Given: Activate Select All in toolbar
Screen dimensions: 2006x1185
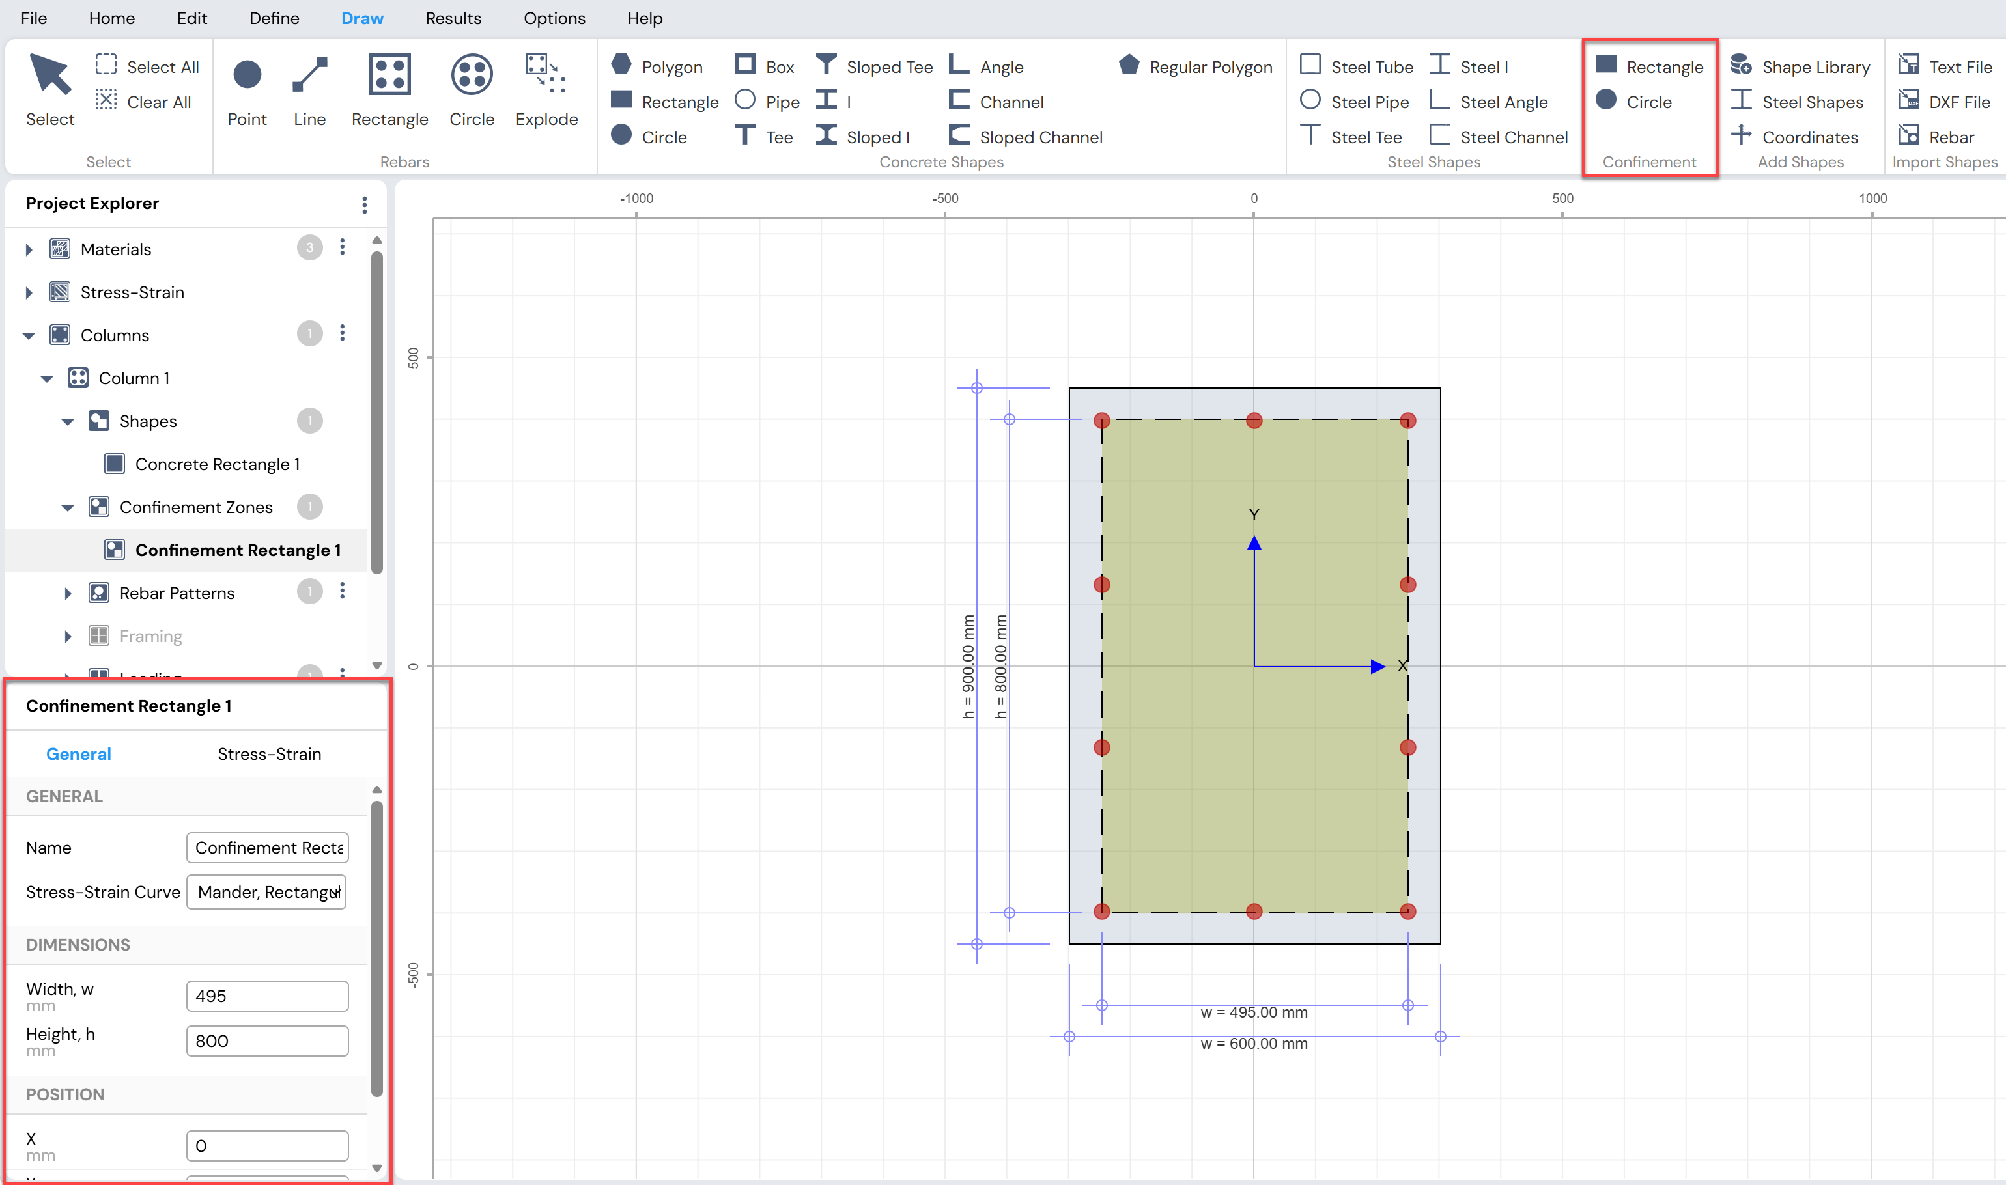Looking at the screenshot, I should (x=147, y=66).
